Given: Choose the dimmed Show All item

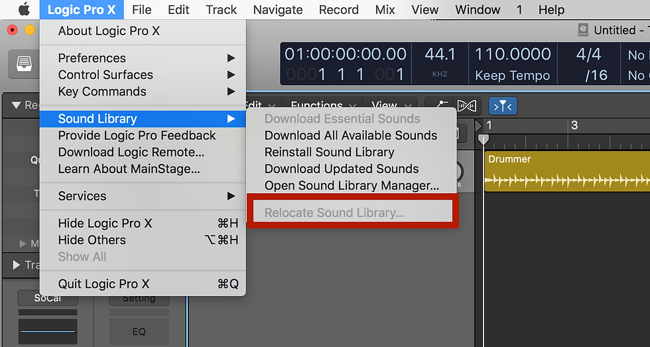Looking at the screenshot, I should coord(143,257).
